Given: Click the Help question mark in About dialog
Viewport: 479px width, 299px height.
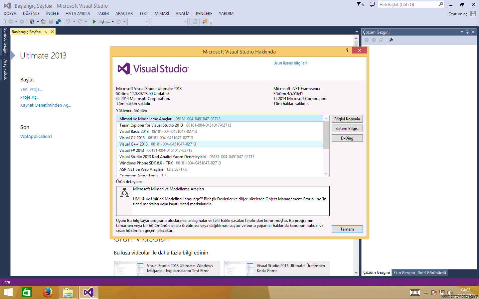Looking at the screenshot, I should pos(347,50).
